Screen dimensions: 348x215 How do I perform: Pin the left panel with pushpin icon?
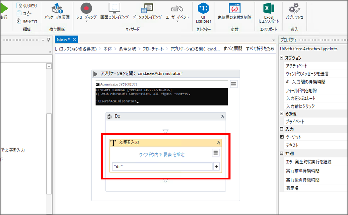(x=49, y=40)
